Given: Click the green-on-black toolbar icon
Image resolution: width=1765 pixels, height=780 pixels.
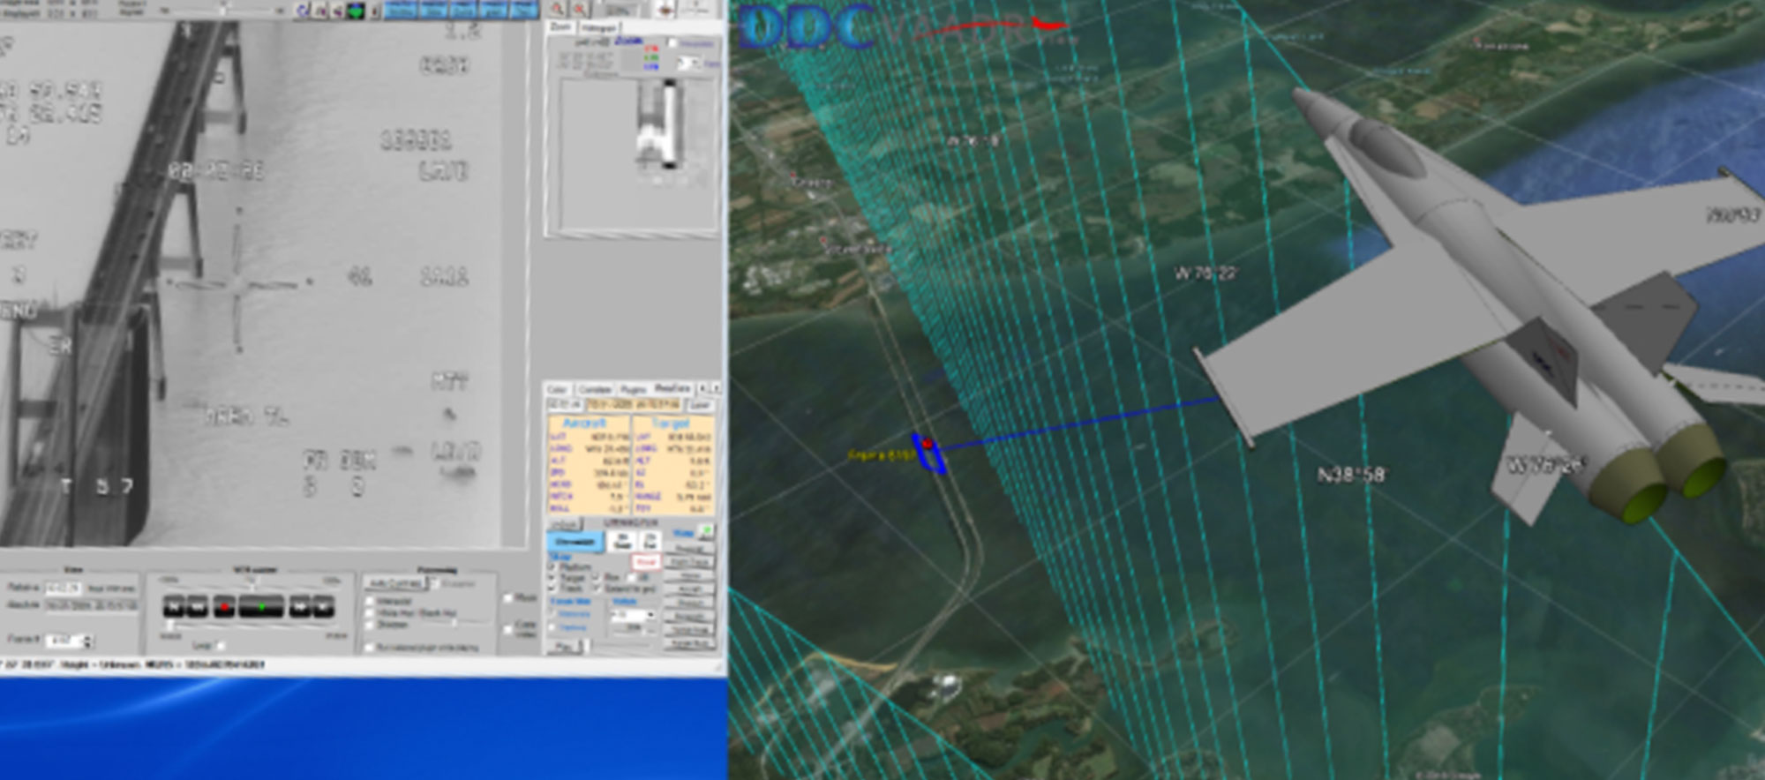Looking at the screenshot, I should coord(356,11).
